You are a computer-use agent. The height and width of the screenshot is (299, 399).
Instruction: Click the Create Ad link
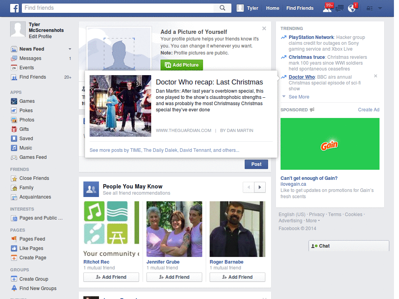point(369,110)
